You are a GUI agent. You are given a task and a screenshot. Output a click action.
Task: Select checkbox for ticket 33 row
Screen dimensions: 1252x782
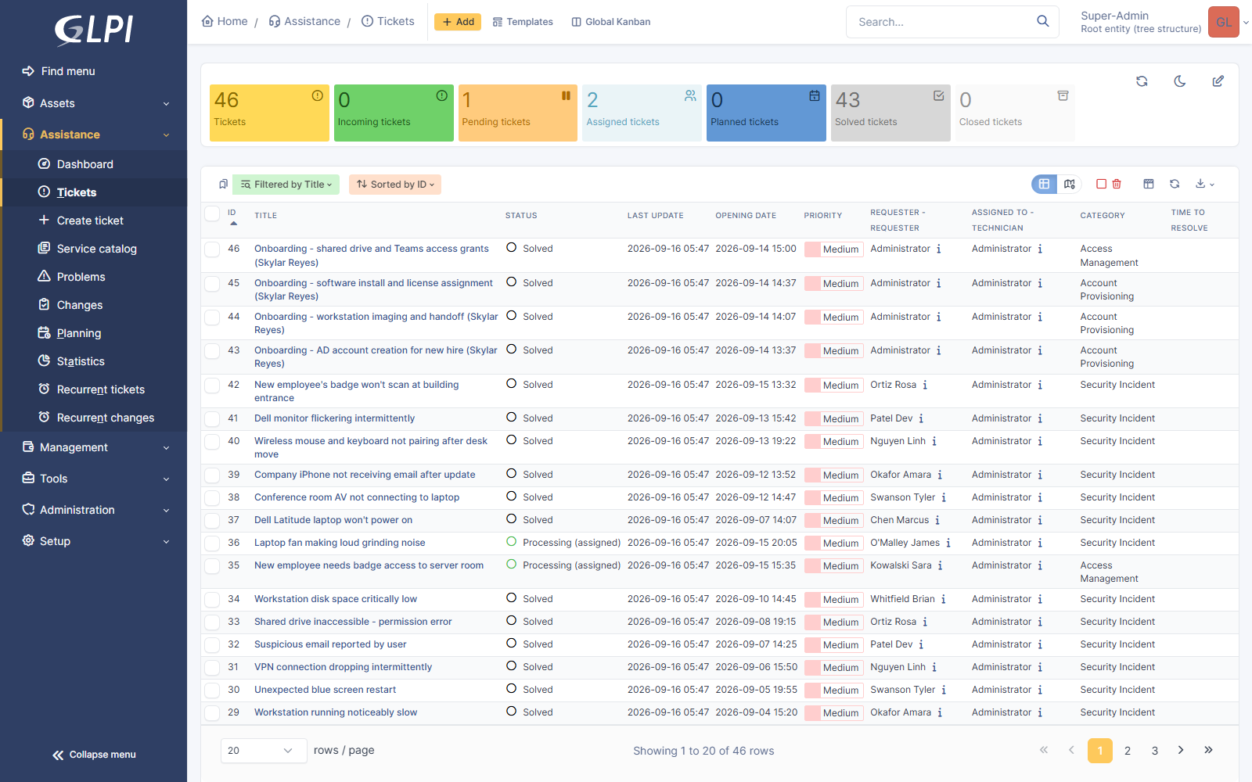pos(212,622)
